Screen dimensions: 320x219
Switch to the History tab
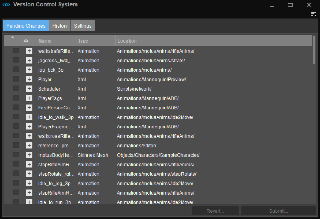pyautogui.click(x=60, y=26)
